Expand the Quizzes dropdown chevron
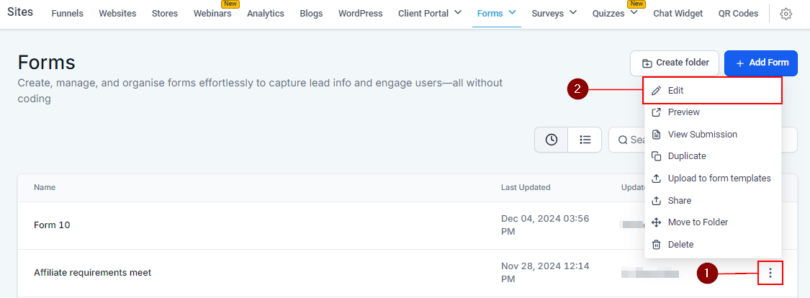Screen dimensions: 810x298 pyautogui.click(x=634, y=12)
